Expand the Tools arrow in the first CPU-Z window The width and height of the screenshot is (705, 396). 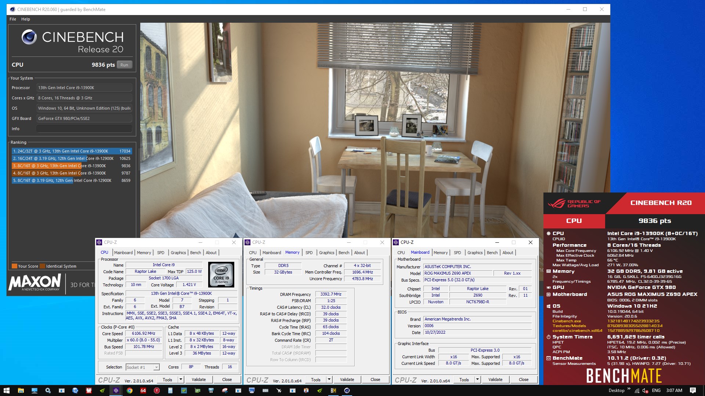click(x=181, y=379)
